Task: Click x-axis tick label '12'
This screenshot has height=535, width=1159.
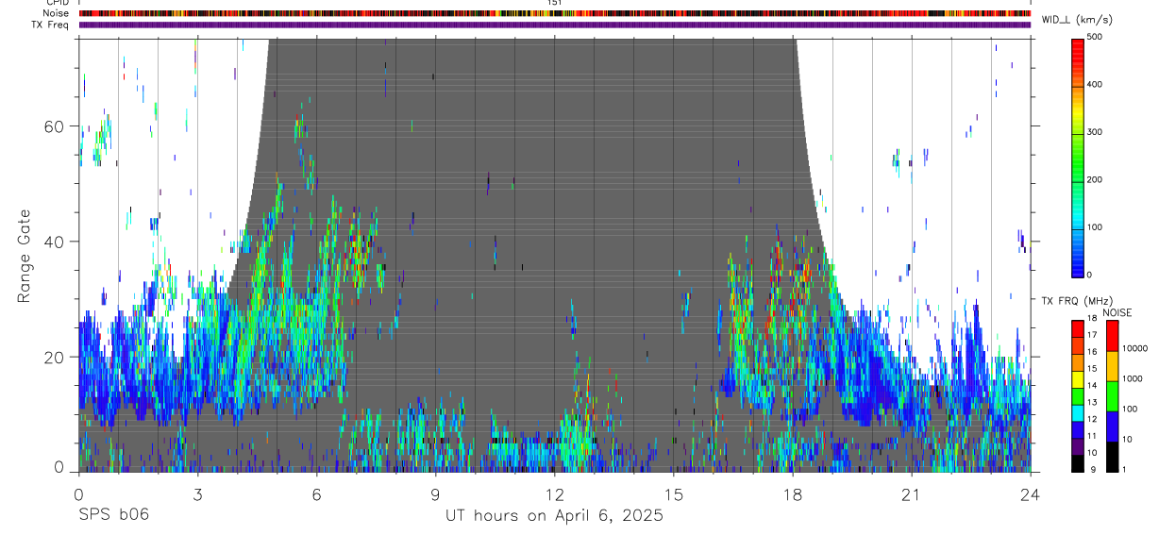Action: pyautogui.click(x=554, y=493)
